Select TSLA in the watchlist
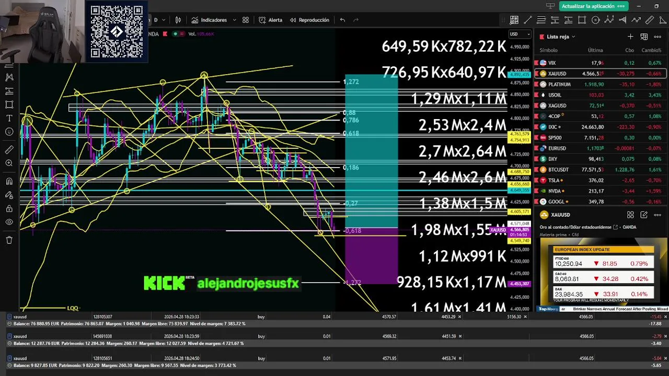669x376 pixels. (x=601, y=180)
